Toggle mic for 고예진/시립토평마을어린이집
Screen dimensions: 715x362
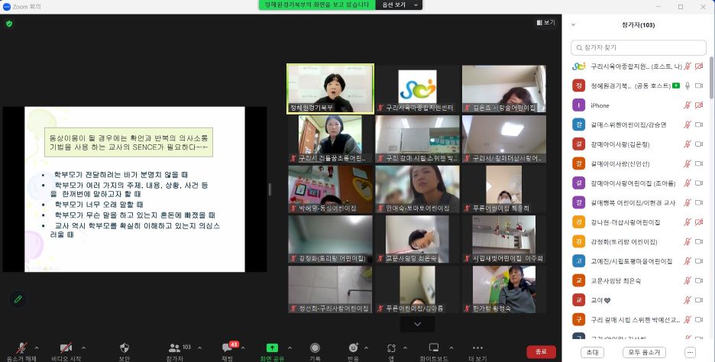click(687, 260)
